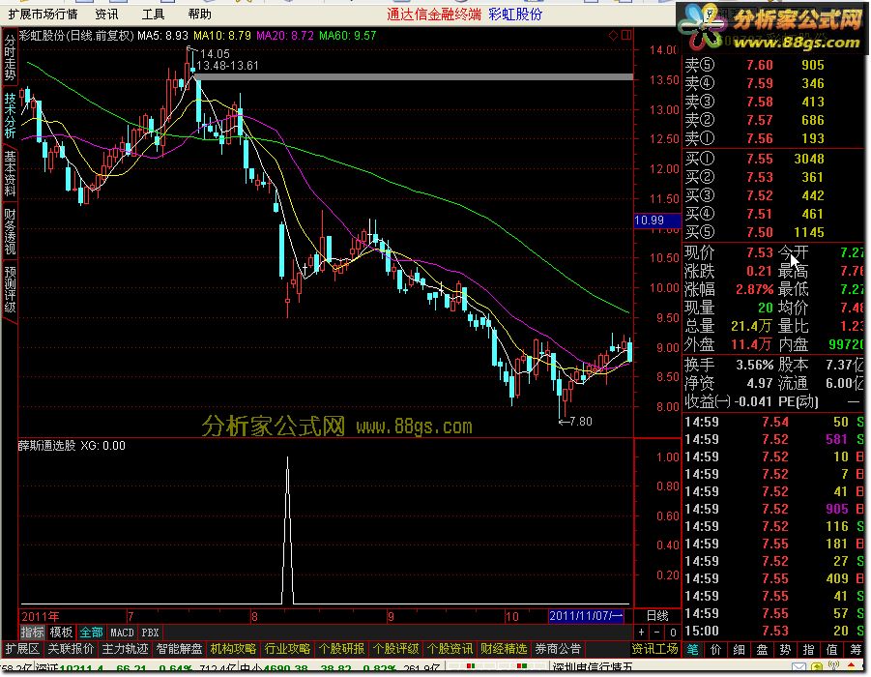Click the 买⑤ 7.50 order row
The width and height of the screenshot is (871, 677).
[773, 232]
